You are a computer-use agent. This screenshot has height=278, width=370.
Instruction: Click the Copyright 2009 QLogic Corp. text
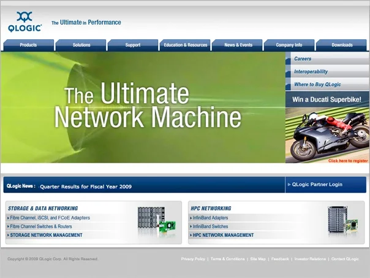[x=53, y=259]
